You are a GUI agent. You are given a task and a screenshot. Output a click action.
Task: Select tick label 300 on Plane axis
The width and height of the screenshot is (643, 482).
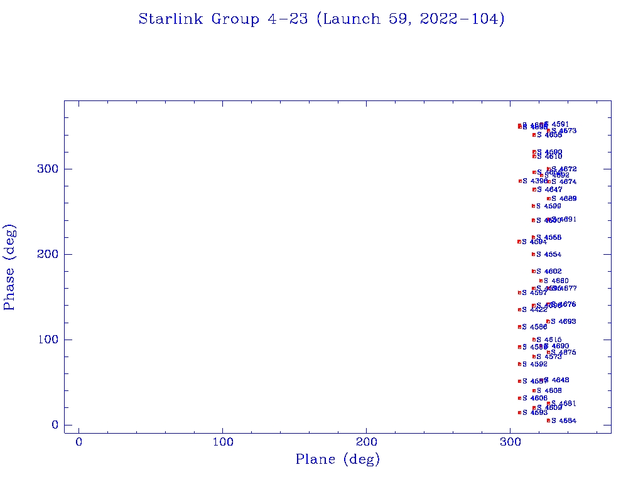[510, 442]
